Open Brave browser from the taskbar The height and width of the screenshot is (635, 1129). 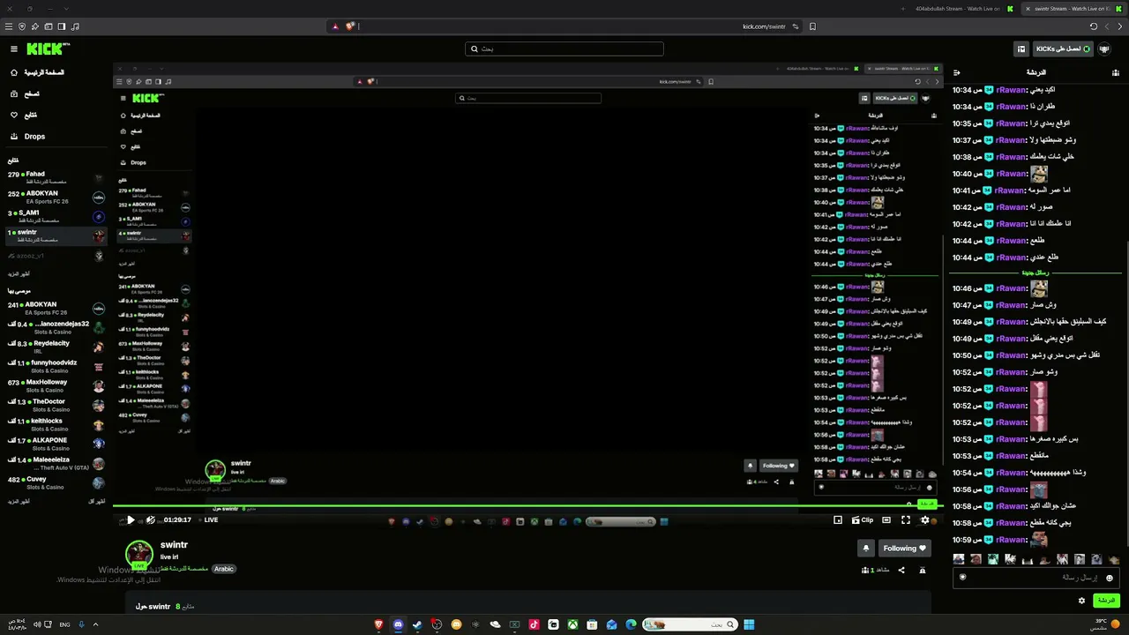pos(378,624)
